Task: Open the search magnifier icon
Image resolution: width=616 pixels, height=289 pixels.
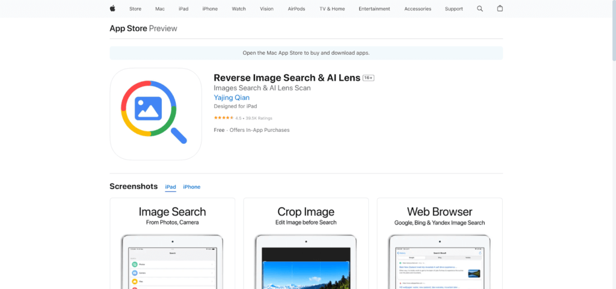Action: (x=480, y=8)
